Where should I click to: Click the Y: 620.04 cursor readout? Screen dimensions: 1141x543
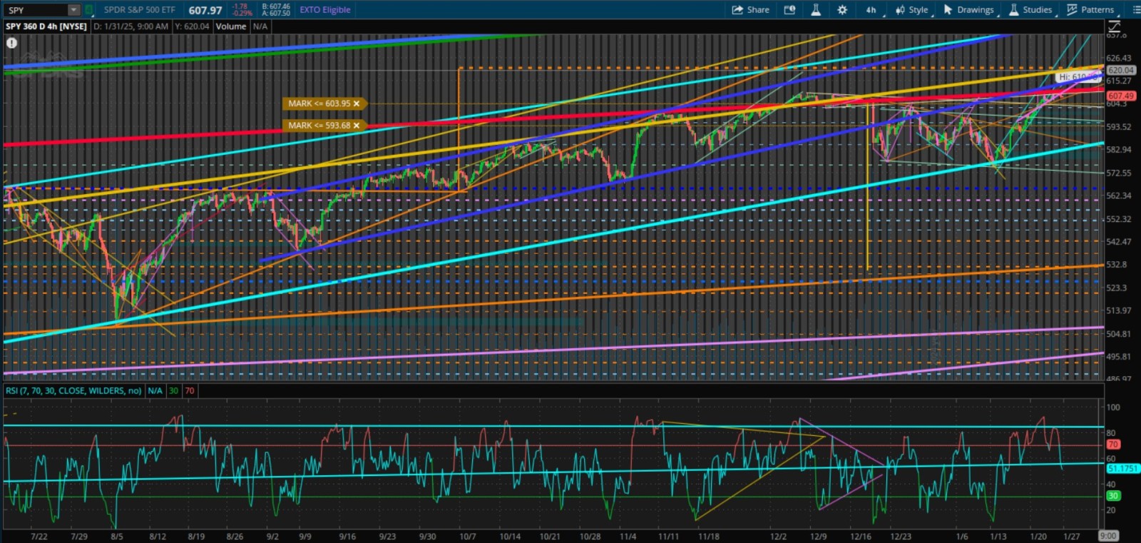[x=192, y=26]
